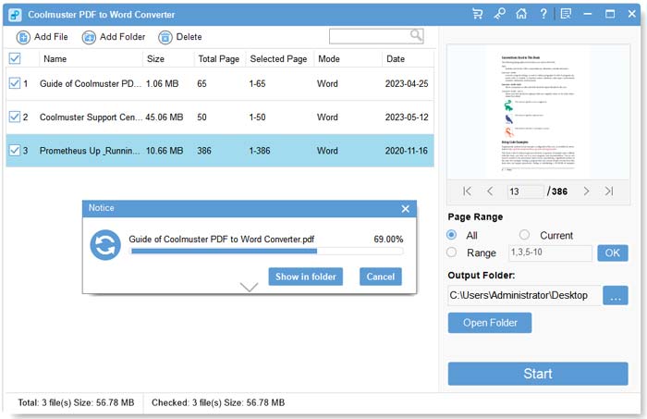
Task: Select the Coolmuster Support Cen... file name
Action: coord(91,117)
